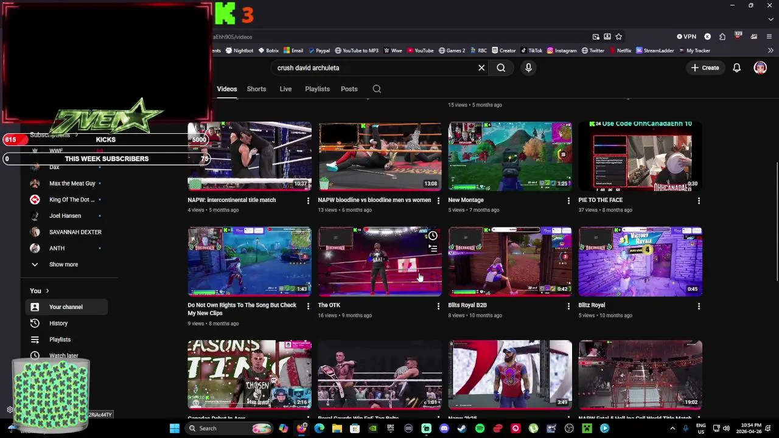This screenshot has height=438, width=779.
Task: Open Steam from the taskbar
Action: tap(462, 428)
